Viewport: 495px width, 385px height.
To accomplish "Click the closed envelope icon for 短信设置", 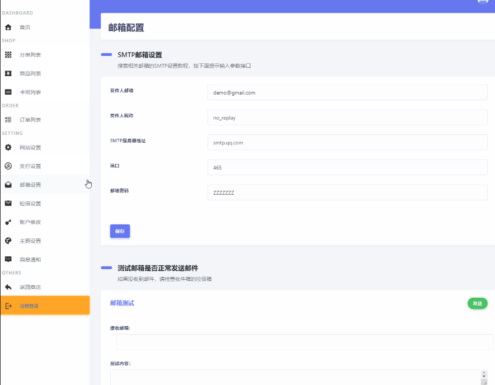I will (8, 203).
